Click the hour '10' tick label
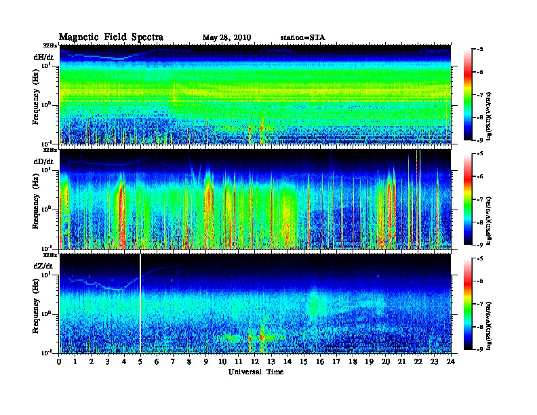537x415 pixels. (222, 362)
